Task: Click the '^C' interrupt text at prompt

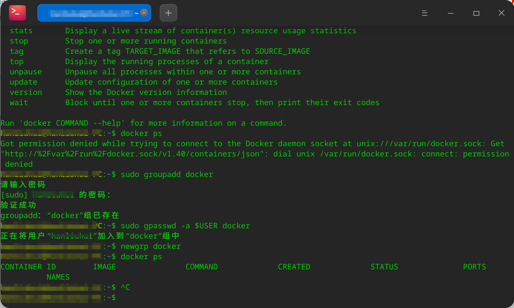Action: (125, 287)
